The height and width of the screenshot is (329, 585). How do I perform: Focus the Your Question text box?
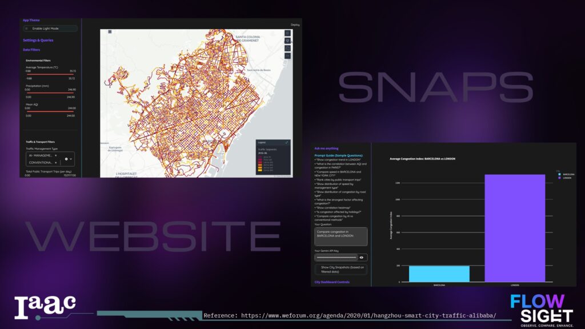(341, 236)
